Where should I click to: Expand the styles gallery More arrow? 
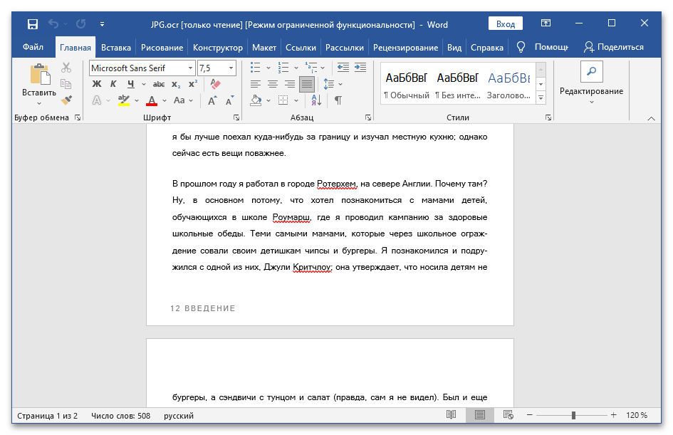point(541,98)
